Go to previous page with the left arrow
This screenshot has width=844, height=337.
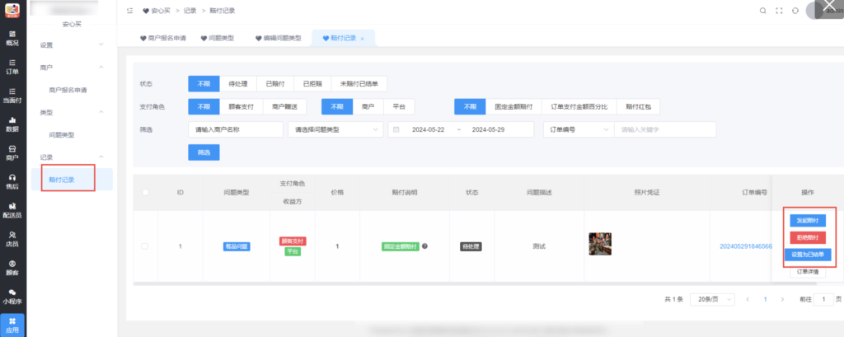point(747,299)
